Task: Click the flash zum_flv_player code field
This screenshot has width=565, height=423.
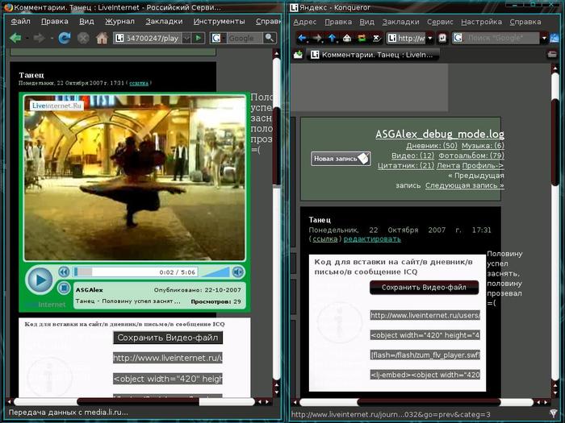Action: 425,355
